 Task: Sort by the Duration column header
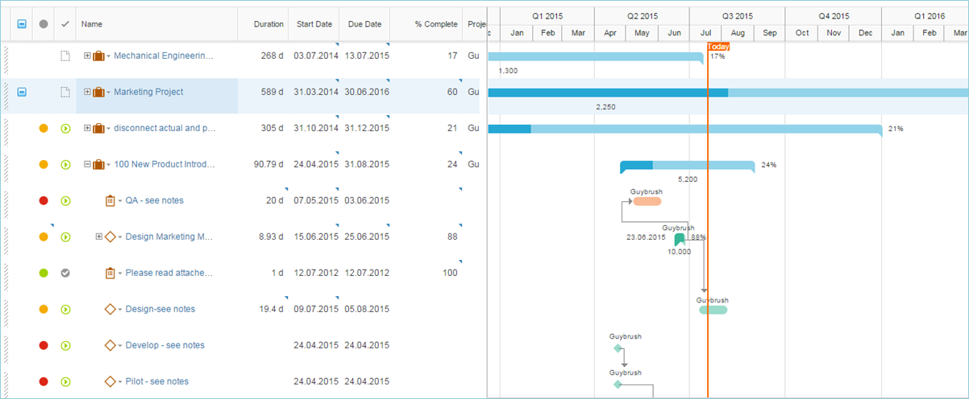click(x=268, y=24)
